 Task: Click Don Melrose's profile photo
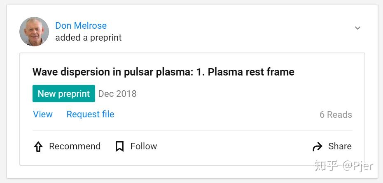click(34, 32)
